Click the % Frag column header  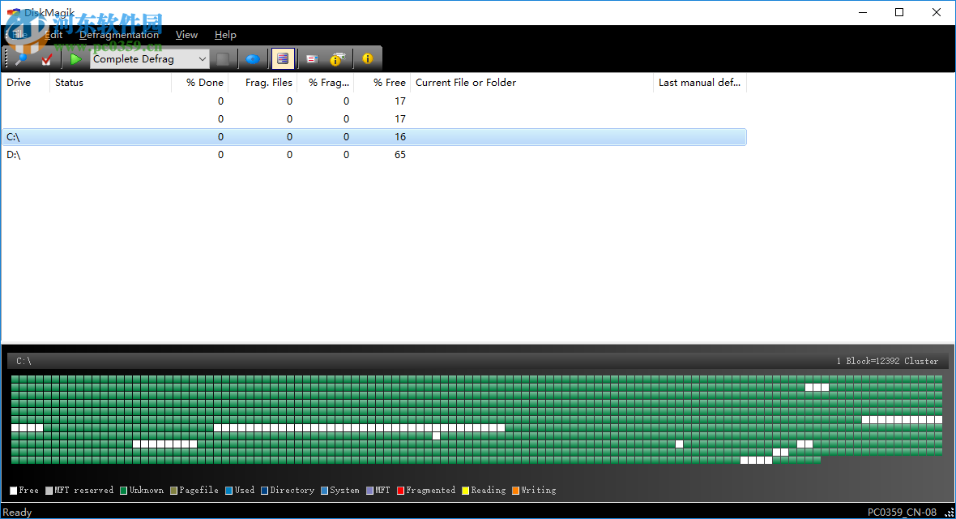coord(327,82)
